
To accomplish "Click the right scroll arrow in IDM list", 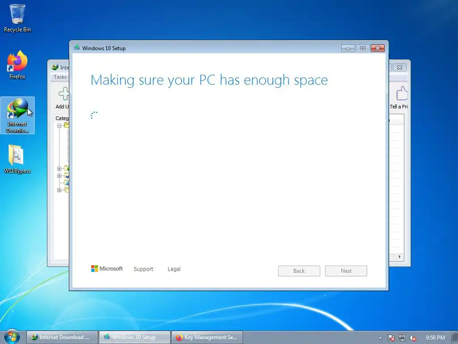I will click(x=399, y=257).
